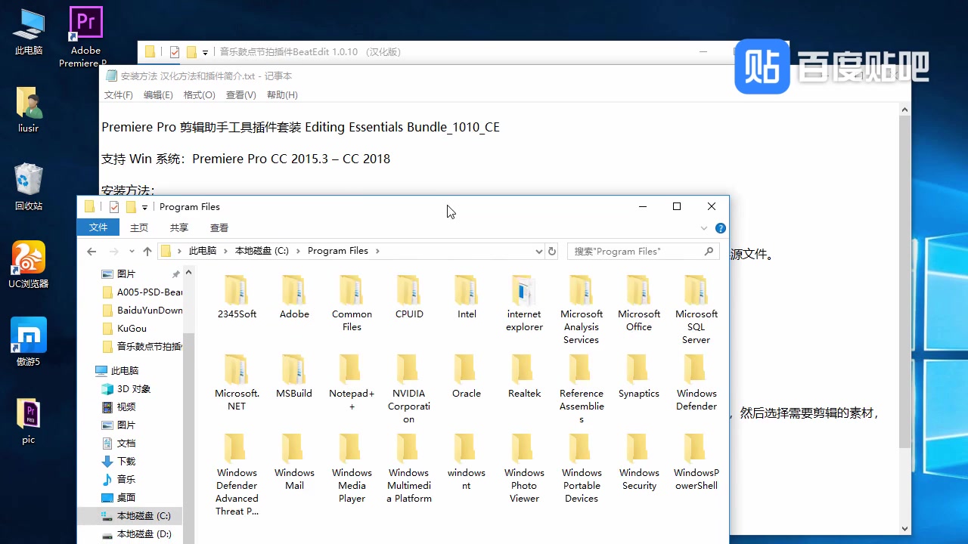Click the 文件 tab in Explorer
This screenshot has width=968, height=544.
(x=98, y=227)
